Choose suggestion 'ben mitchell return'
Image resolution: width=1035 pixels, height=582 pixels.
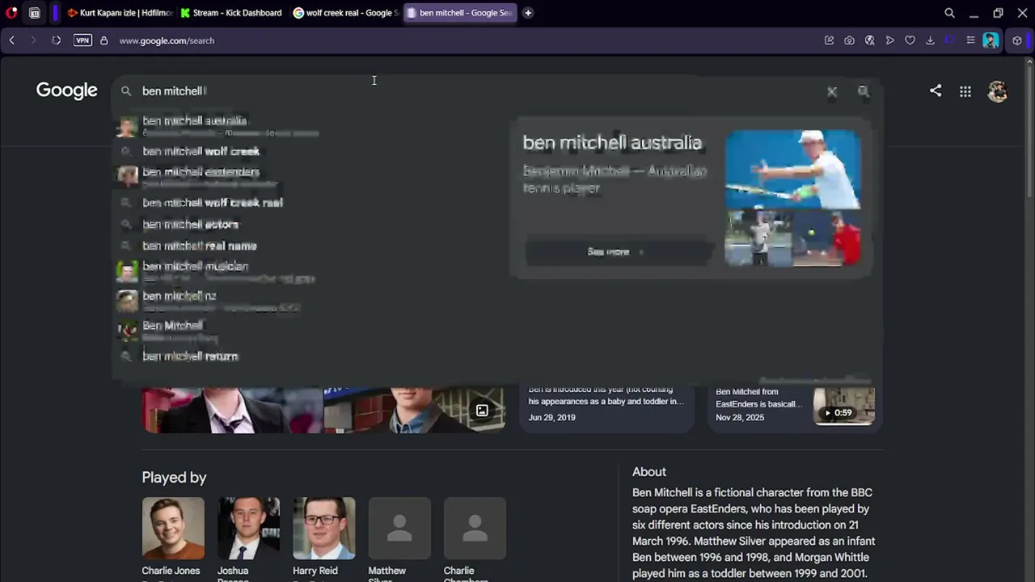[x=307, y=356]
